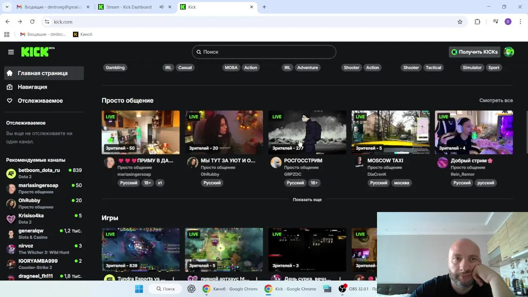Open Windows Start menu

tap(139, 289)
